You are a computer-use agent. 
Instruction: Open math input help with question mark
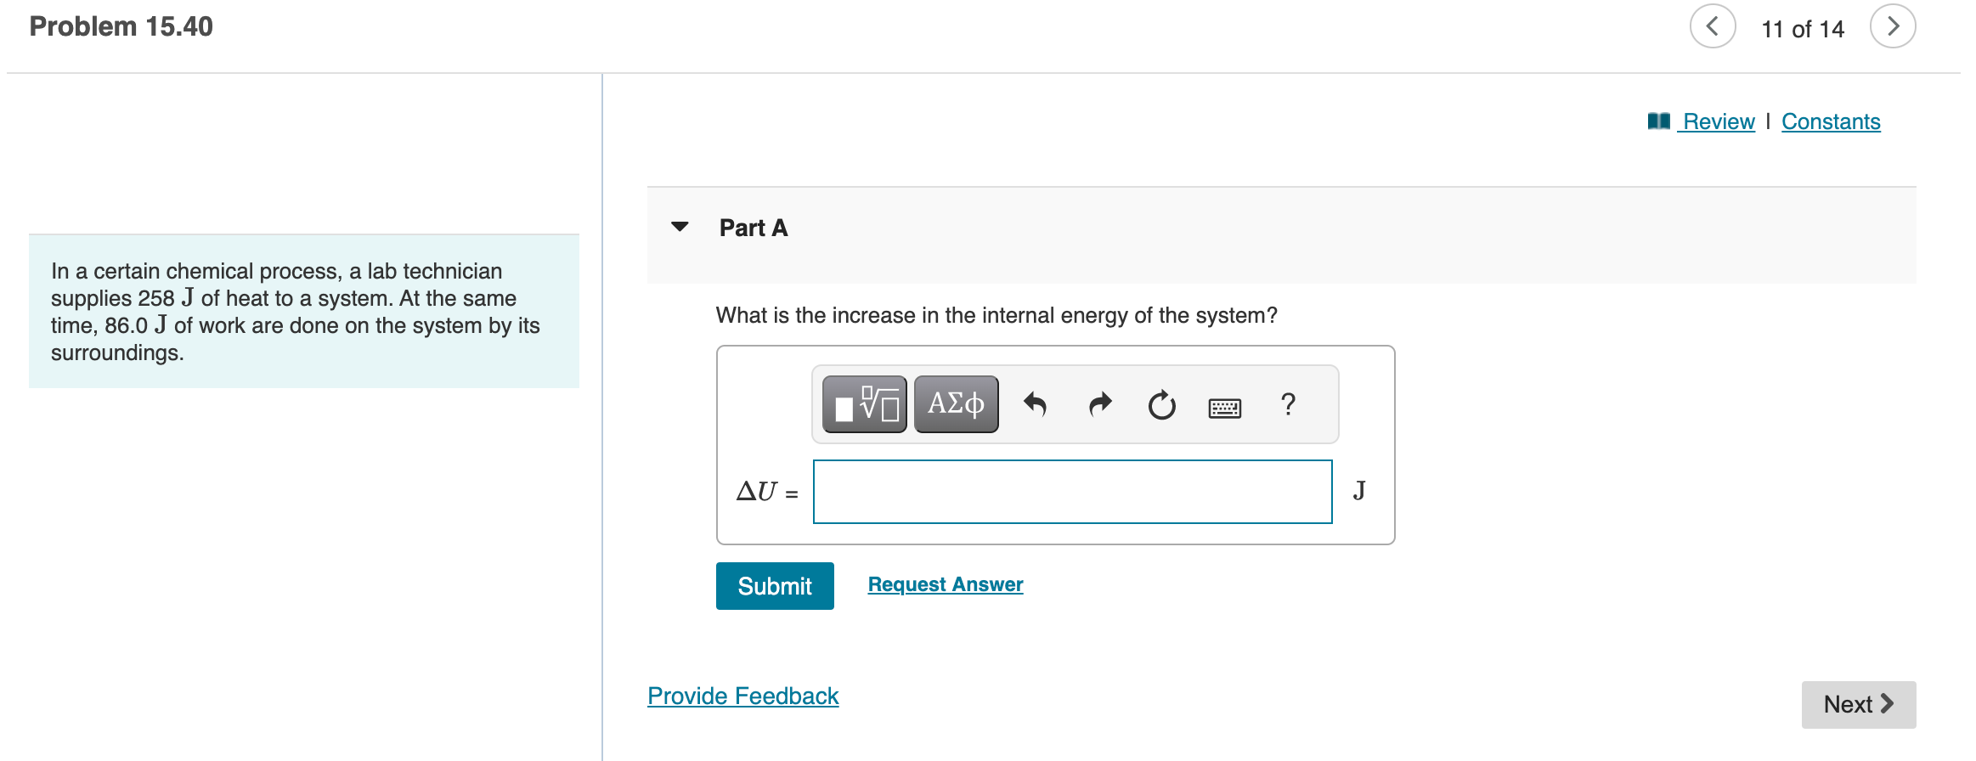click(x=1288, y=404)
